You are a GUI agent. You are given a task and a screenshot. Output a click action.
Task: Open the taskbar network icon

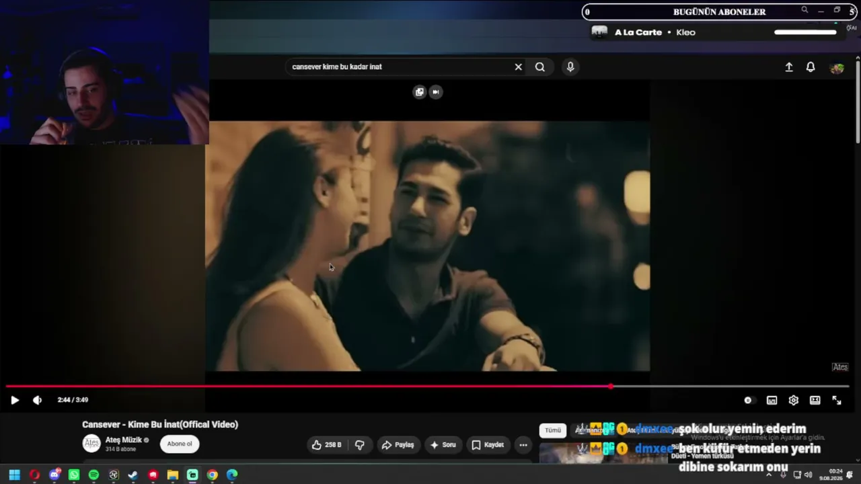[x=797, y=475]
